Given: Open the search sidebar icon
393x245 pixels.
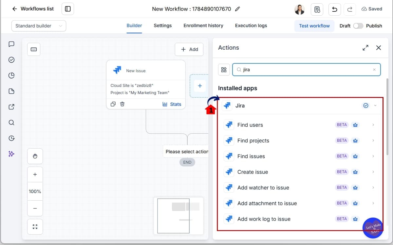Looking at the screenshot, I should pos(11,122).
